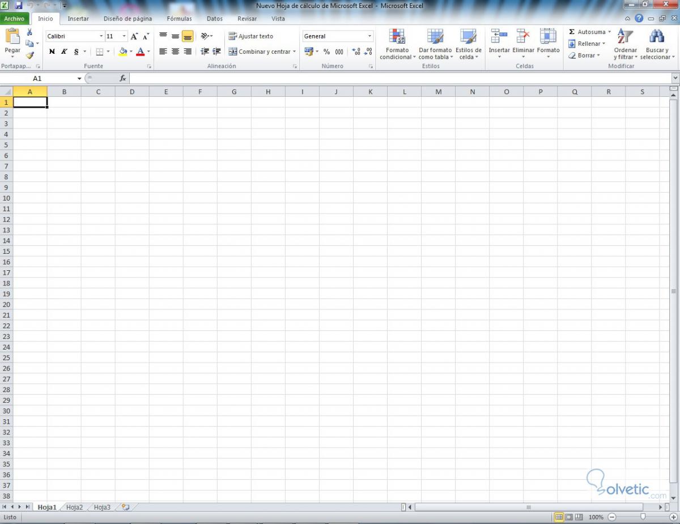The image size is (680, 524).
Task: Align cell text right
Action: pos(188,52)
